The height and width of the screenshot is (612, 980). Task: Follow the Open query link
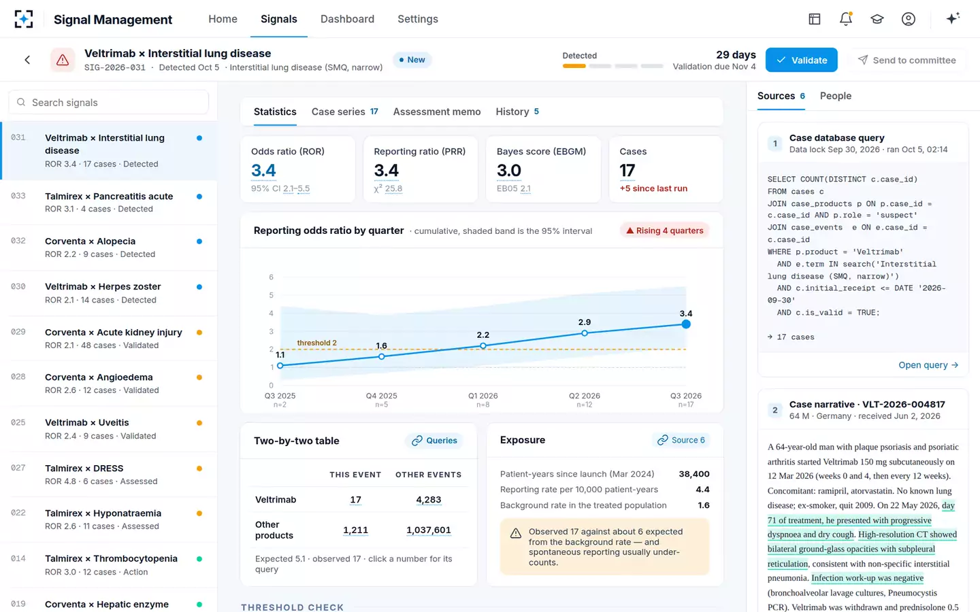pos(928,365)
